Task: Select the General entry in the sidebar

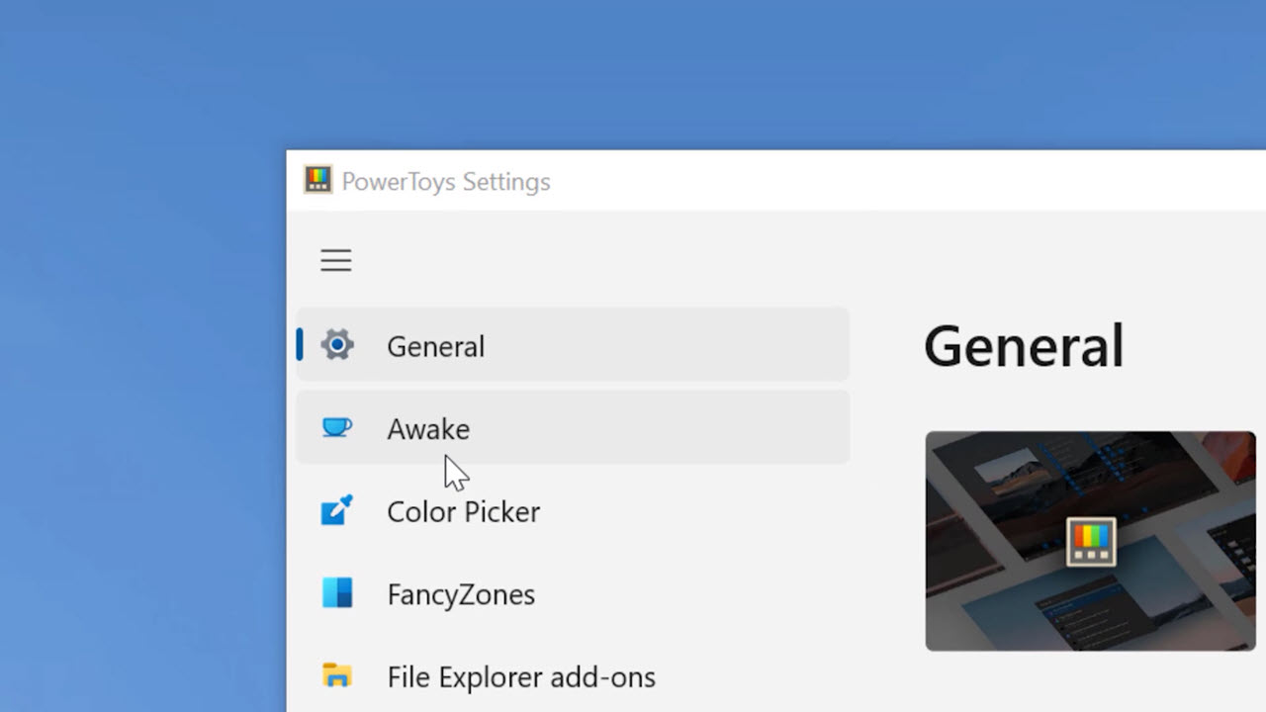Action: pyautogui.click(x=435, y=345)
